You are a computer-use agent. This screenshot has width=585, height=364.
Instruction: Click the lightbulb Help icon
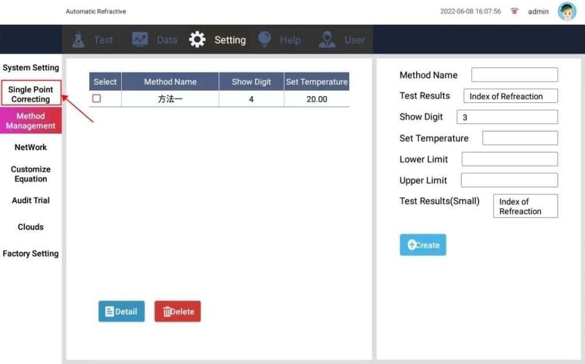tap(265, 39)
